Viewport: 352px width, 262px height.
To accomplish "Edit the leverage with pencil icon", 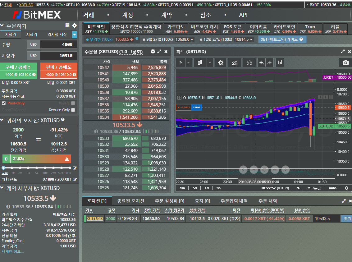I will pos(75,168).
